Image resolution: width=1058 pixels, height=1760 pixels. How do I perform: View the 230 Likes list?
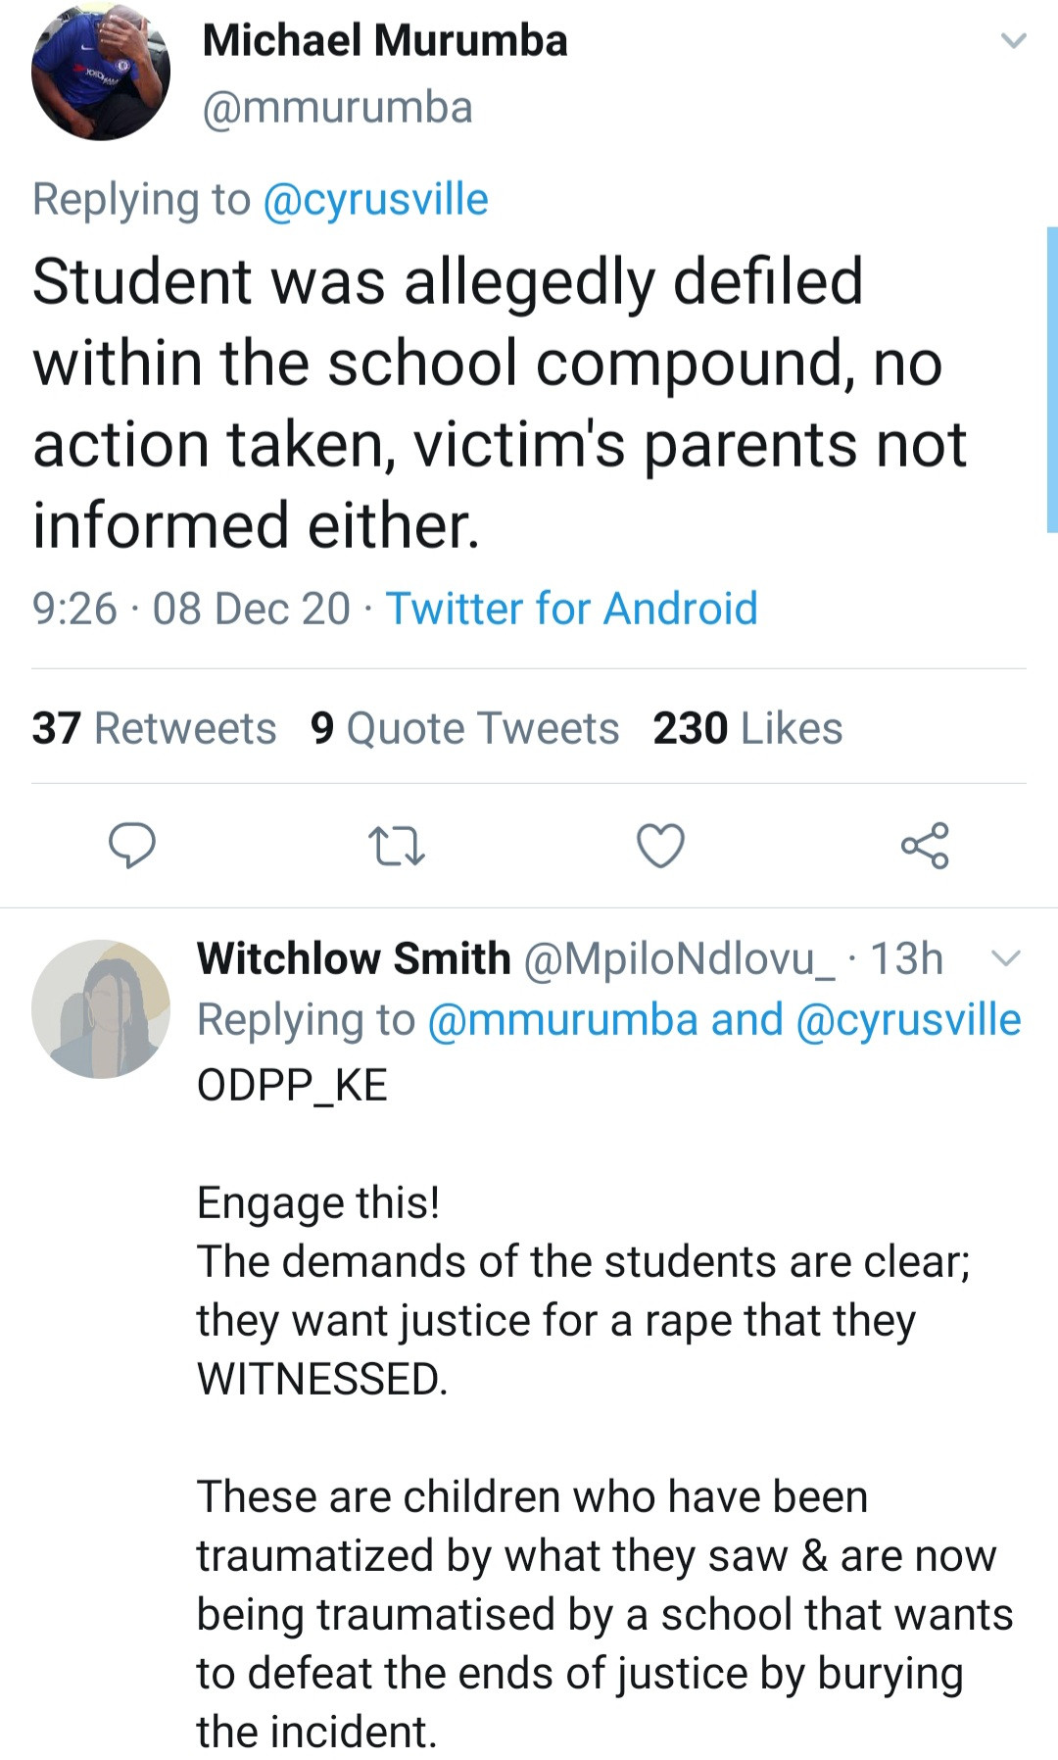tap(747, 728)
